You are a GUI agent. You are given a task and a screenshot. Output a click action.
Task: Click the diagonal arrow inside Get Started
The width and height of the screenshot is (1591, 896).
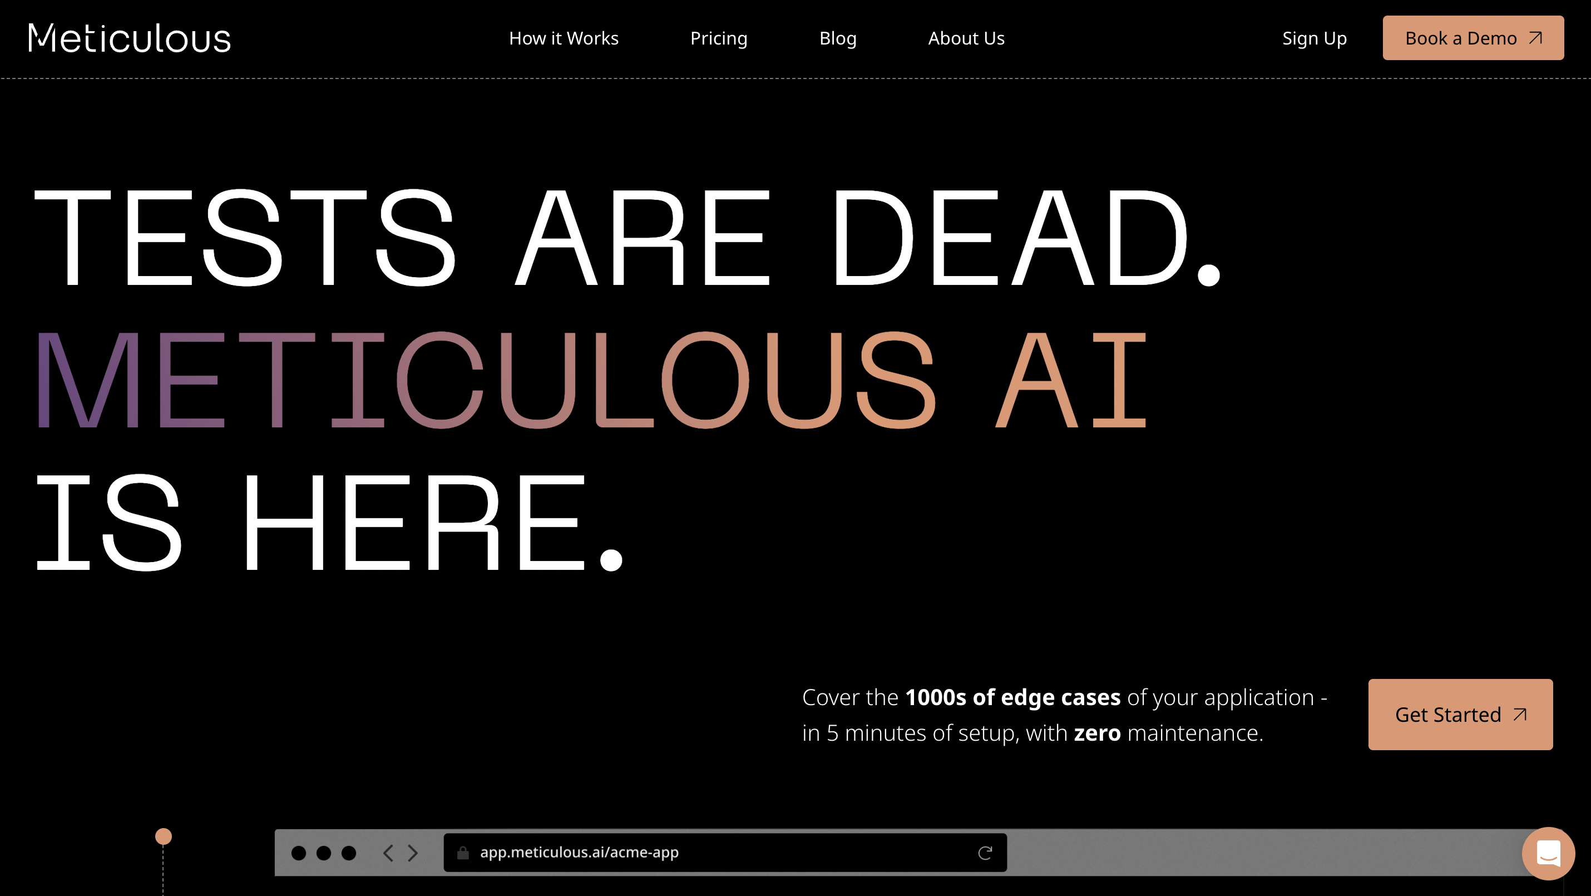pos(1519,715)
